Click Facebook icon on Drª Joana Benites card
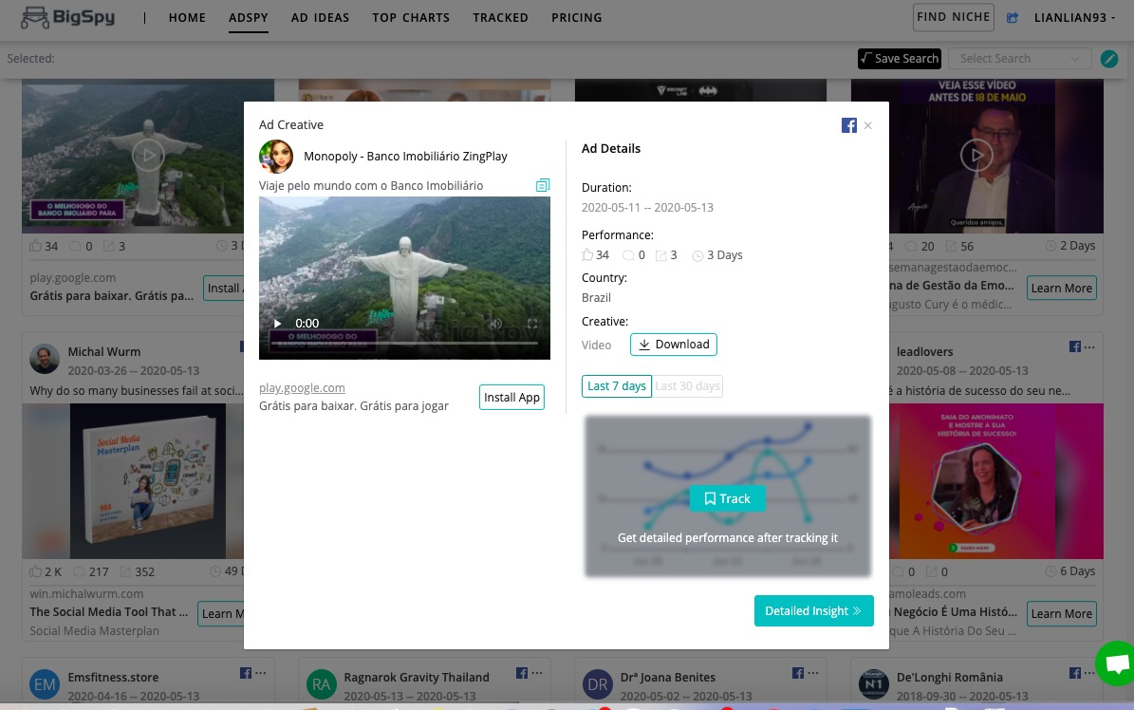 798,673
